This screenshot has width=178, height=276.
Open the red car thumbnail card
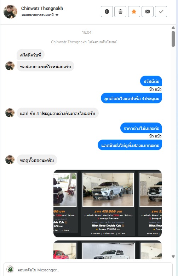(65, 251)
